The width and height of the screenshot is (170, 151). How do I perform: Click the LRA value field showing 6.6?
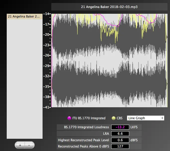(120, 133)
